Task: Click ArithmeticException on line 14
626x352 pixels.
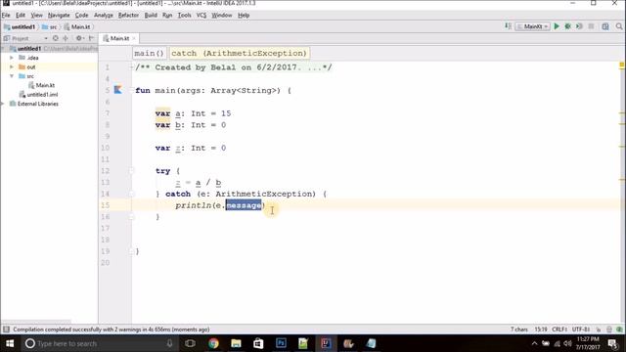Action: (265, 194)
